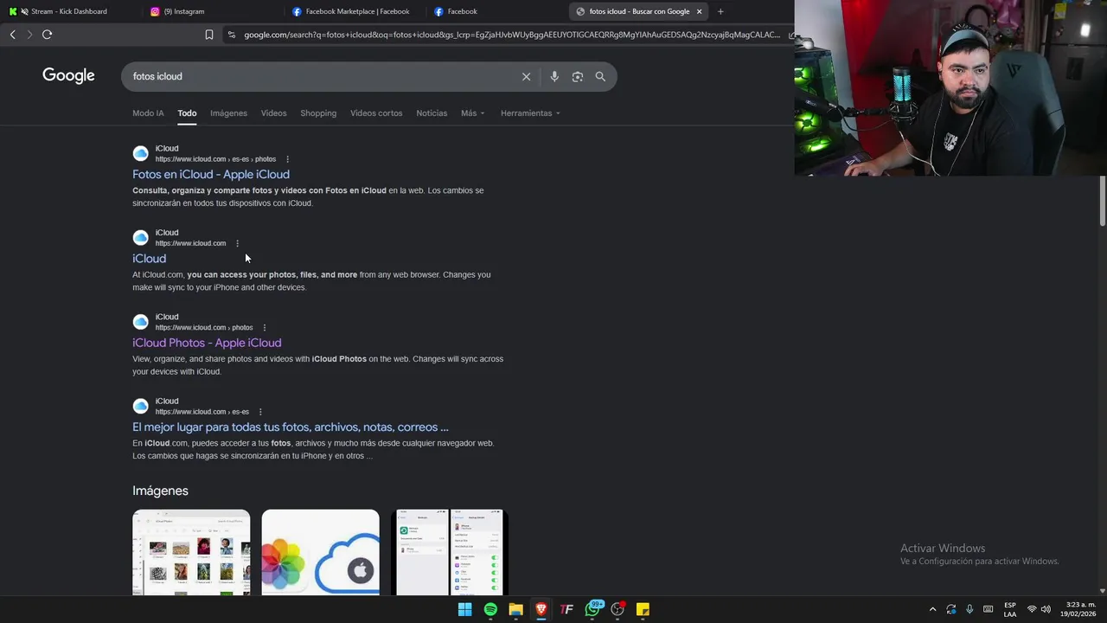Open WhatsApp from the taskbar
The image size is (1107, 623).
pos(592,609)
